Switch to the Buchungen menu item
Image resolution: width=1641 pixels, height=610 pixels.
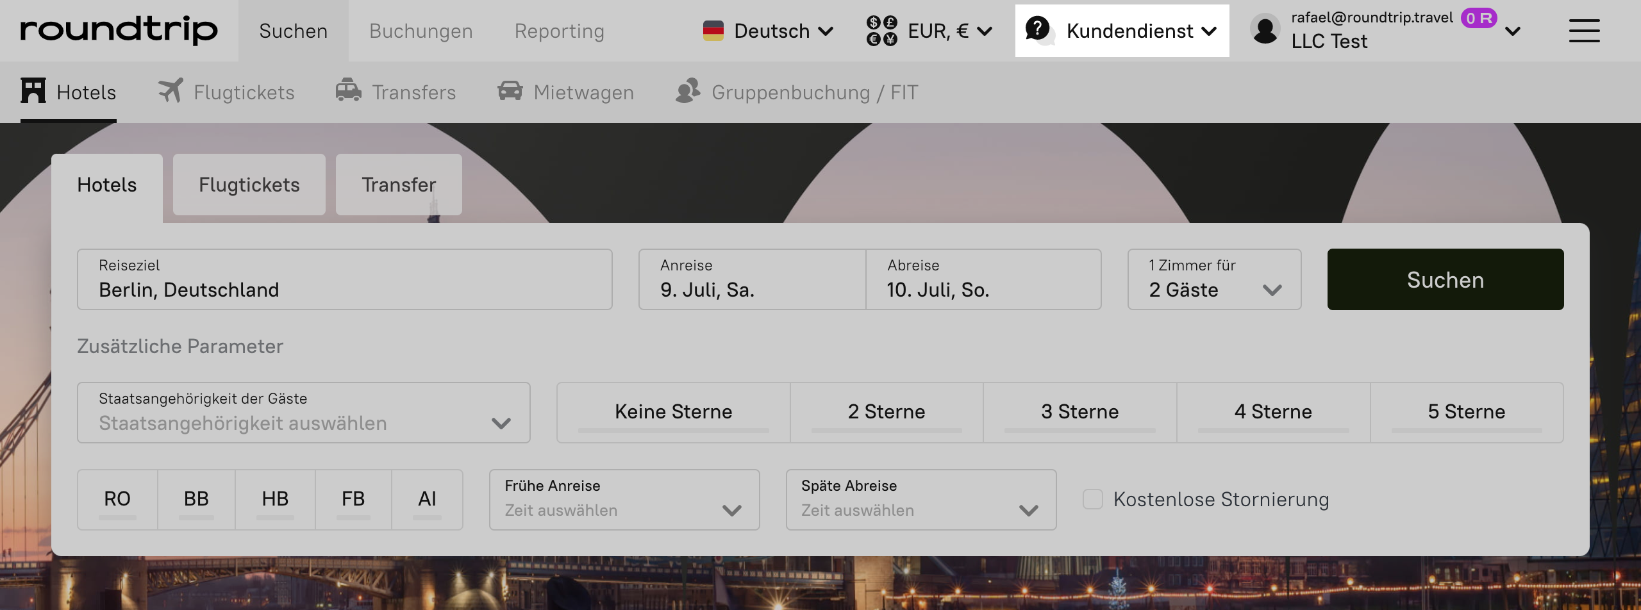tap(421, 31)
